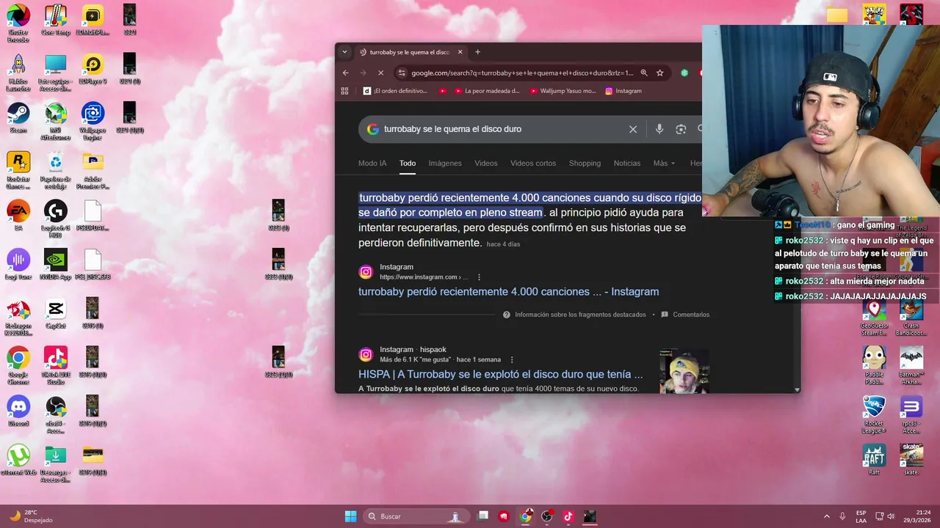
Task: Click Chrome back arrow button
Action: click(346, 73)
